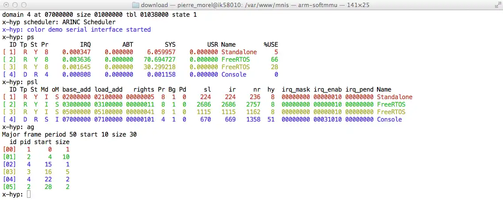503x200 pixels.
Task: Click the SYS value 70.694727
Action: click(x=160, y=59)
